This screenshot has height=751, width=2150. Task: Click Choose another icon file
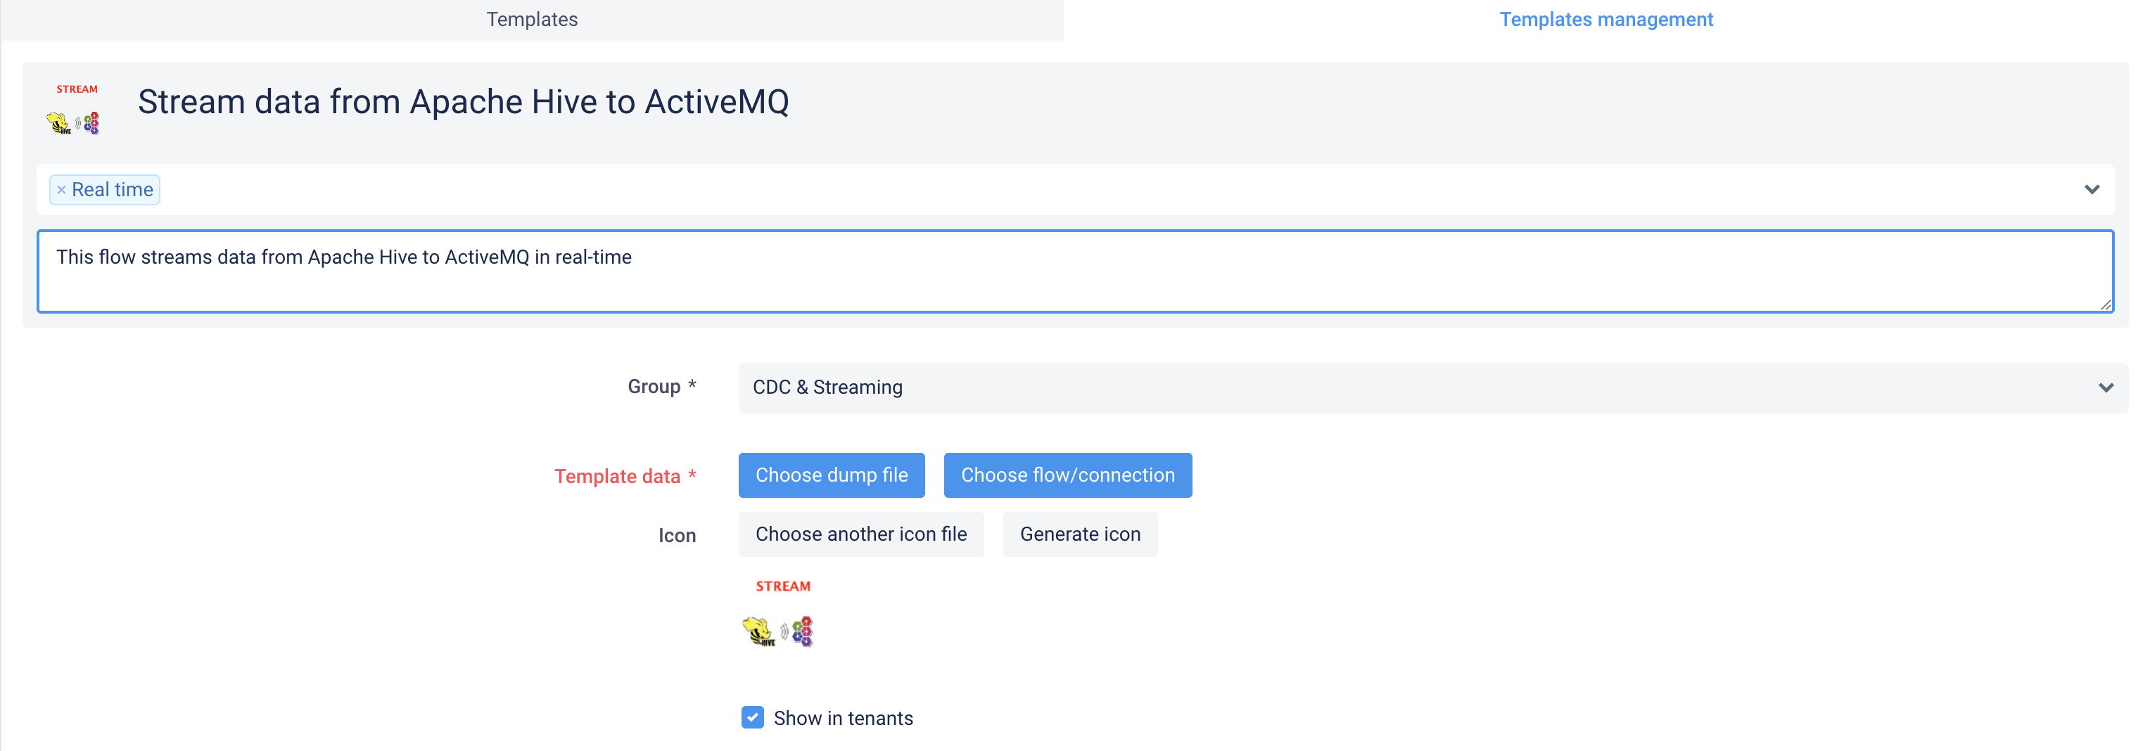[x=860, y=534]
